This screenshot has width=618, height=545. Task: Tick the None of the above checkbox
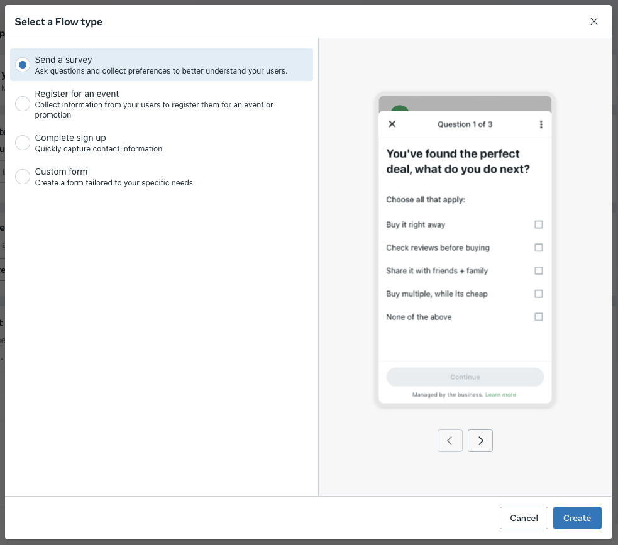[538, 317]
